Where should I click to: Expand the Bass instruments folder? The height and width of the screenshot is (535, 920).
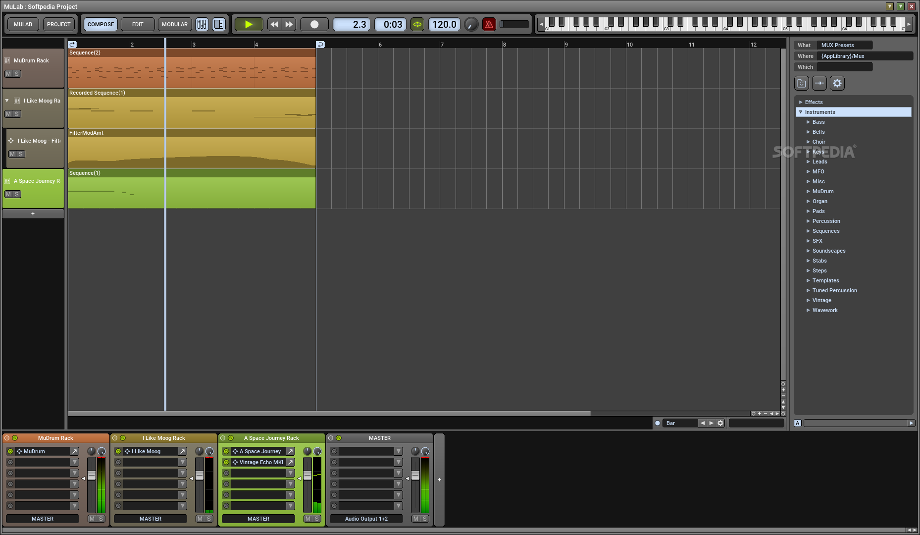[x=808, y=122]
